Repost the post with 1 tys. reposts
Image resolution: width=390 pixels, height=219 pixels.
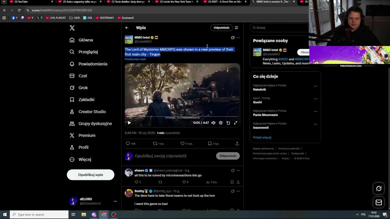158,144
